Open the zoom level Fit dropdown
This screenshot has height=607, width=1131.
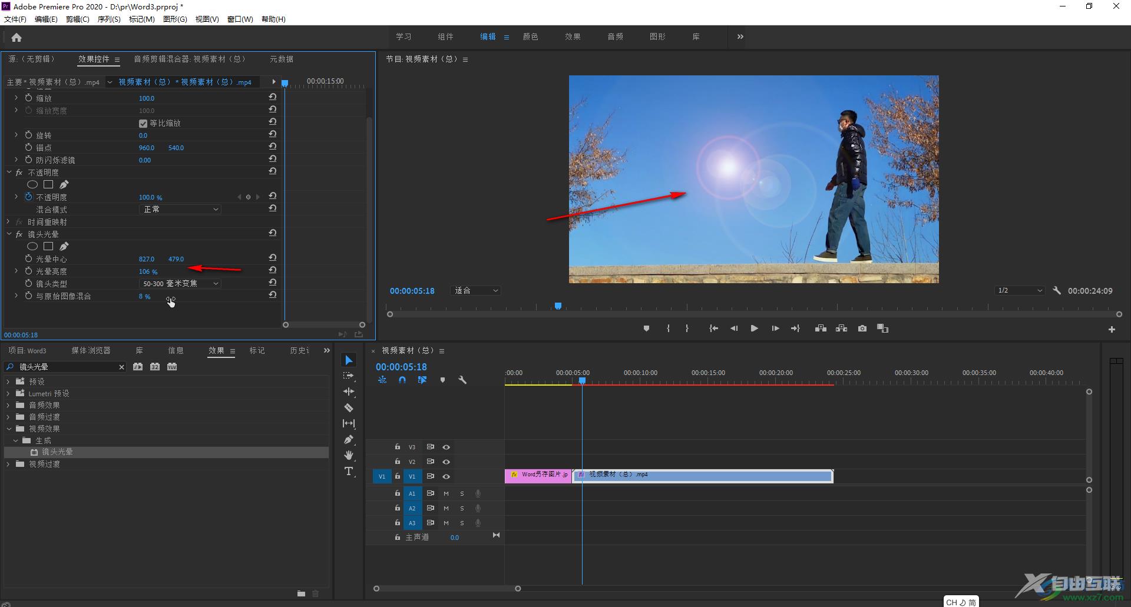476,290
